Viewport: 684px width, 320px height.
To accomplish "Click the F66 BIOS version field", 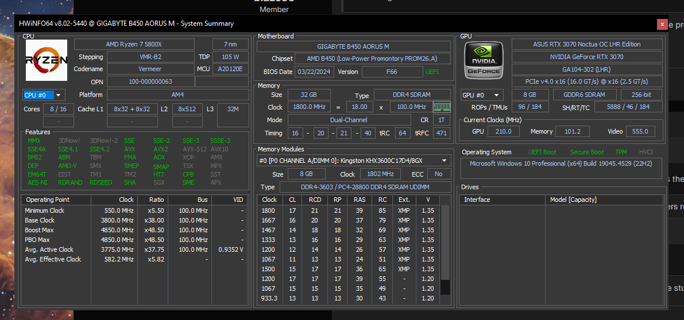I will 392,72.
